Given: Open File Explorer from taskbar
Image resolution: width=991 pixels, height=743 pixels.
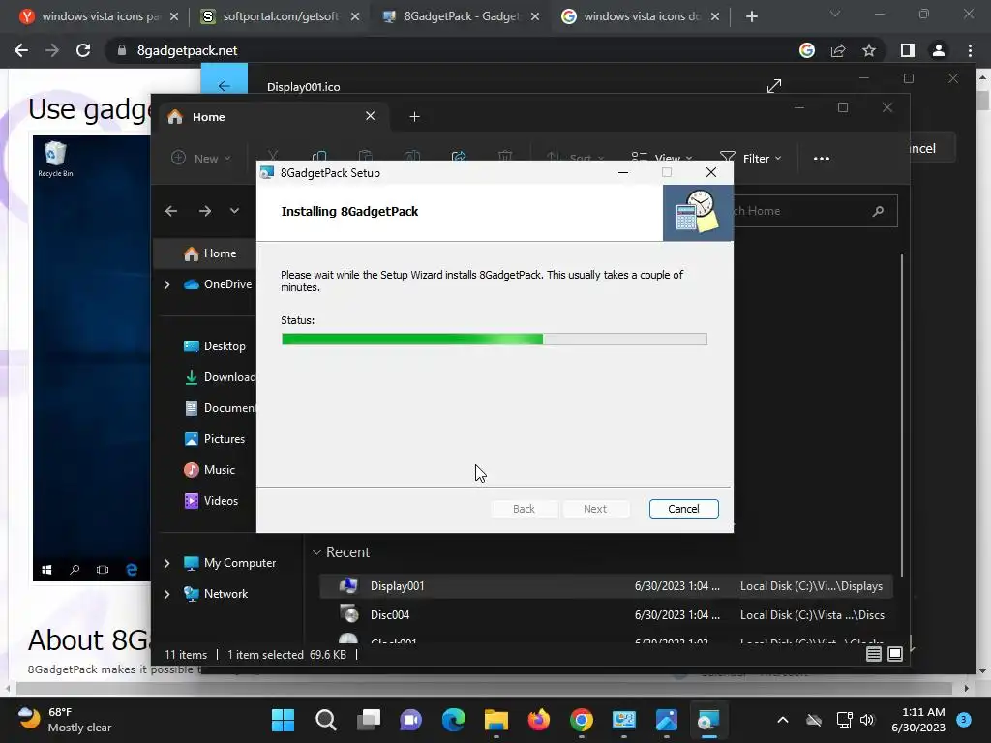Looking at the screenshot, I should (496, 720).
